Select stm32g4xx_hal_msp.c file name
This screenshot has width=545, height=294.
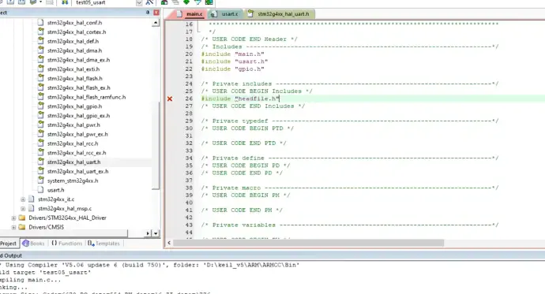[x=65, y=209]
